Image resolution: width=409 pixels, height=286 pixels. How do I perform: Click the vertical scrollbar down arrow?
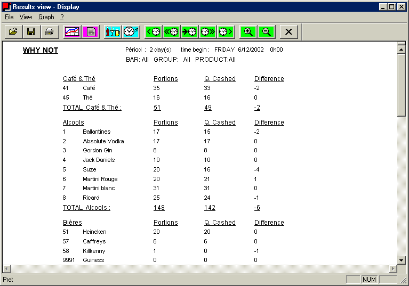click(x=402, y=260)
